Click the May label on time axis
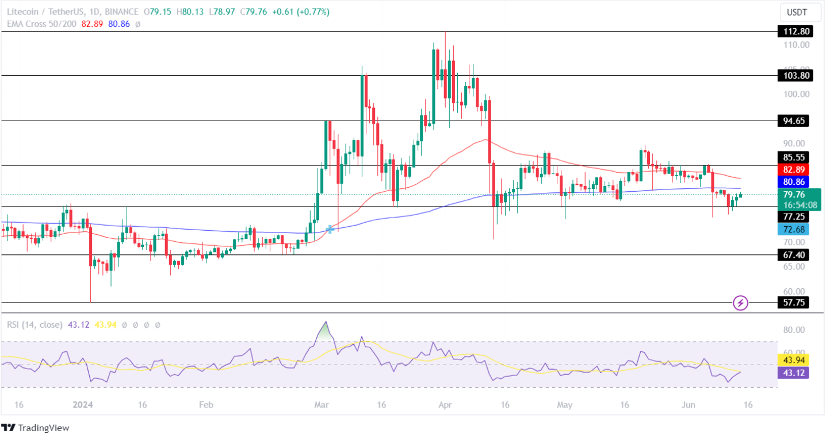Viewport: 826px width, 434px height. pos(565,405)
